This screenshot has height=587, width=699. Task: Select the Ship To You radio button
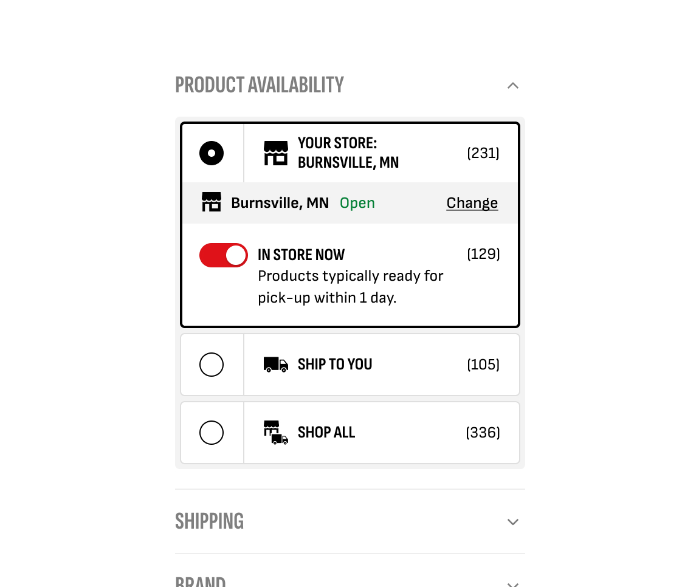coord(212,364)
